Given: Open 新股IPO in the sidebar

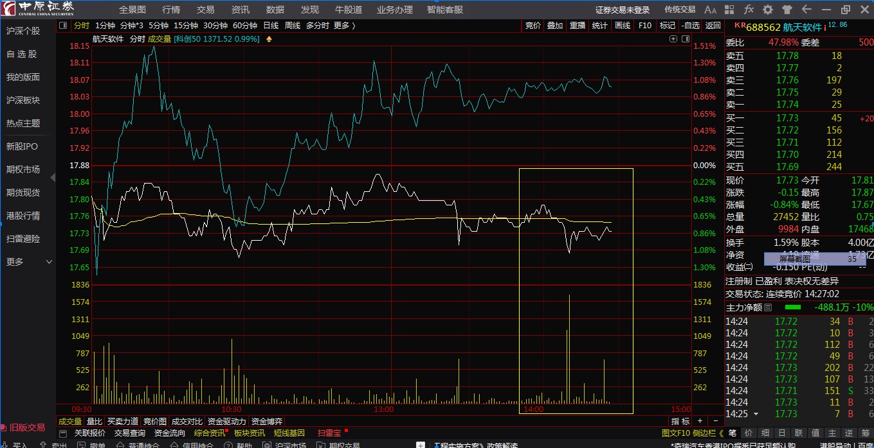Looking at the screenshot, I should click(23, 146).
